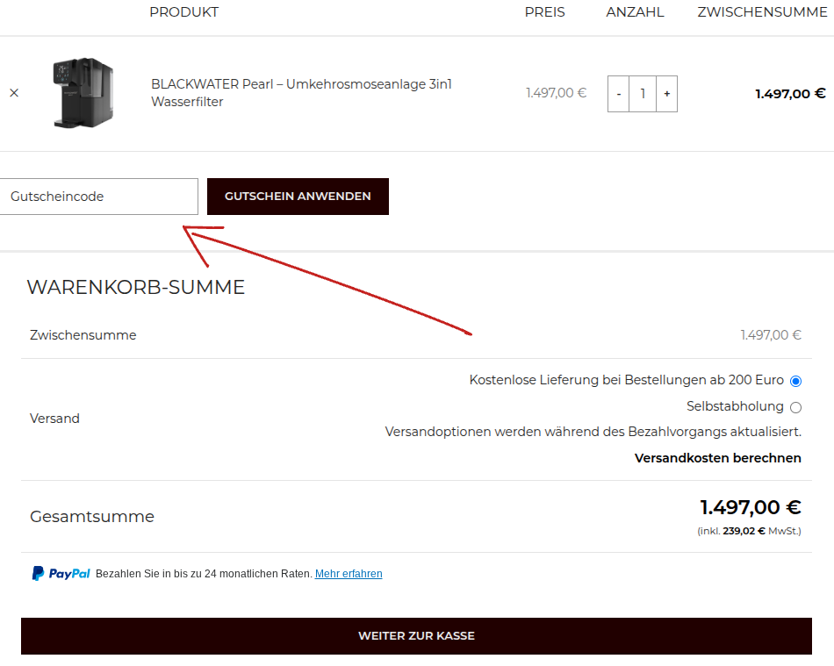Click Bezahlen Sie in 24 monatlichen Raten text
834x666 pixels.
coord(204,574)
